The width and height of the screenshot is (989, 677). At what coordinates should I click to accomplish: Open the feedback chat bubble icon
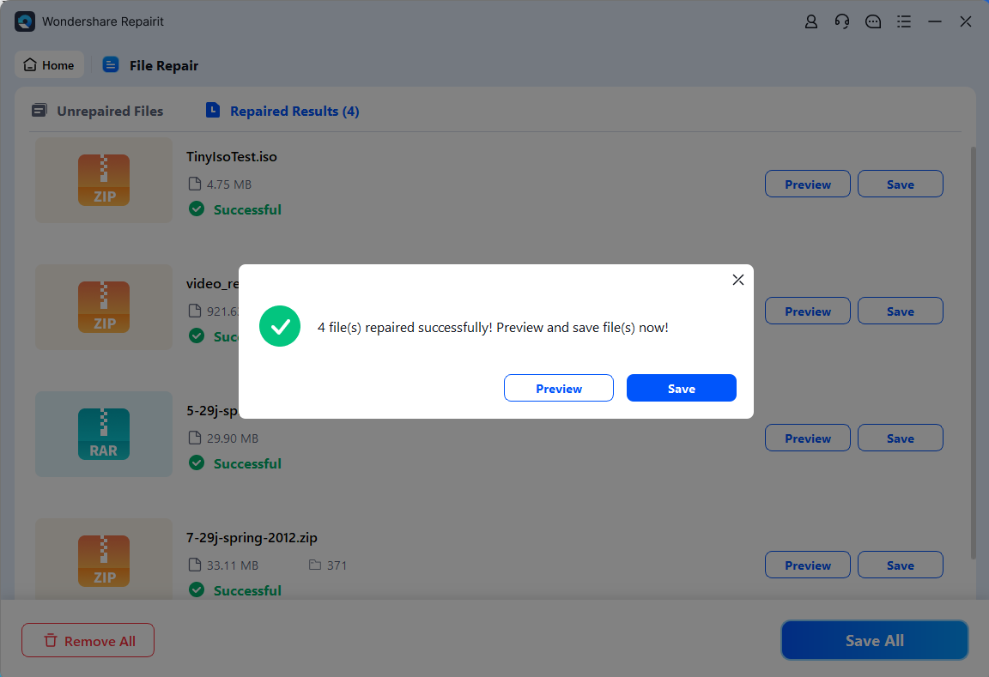click(x=873, y=21)
